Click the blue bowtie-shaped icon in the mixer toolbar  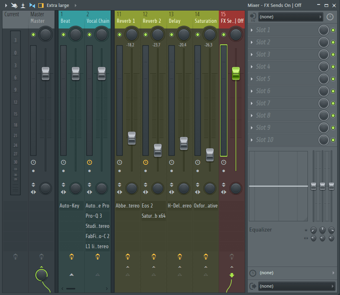click(x=32, y=5)
